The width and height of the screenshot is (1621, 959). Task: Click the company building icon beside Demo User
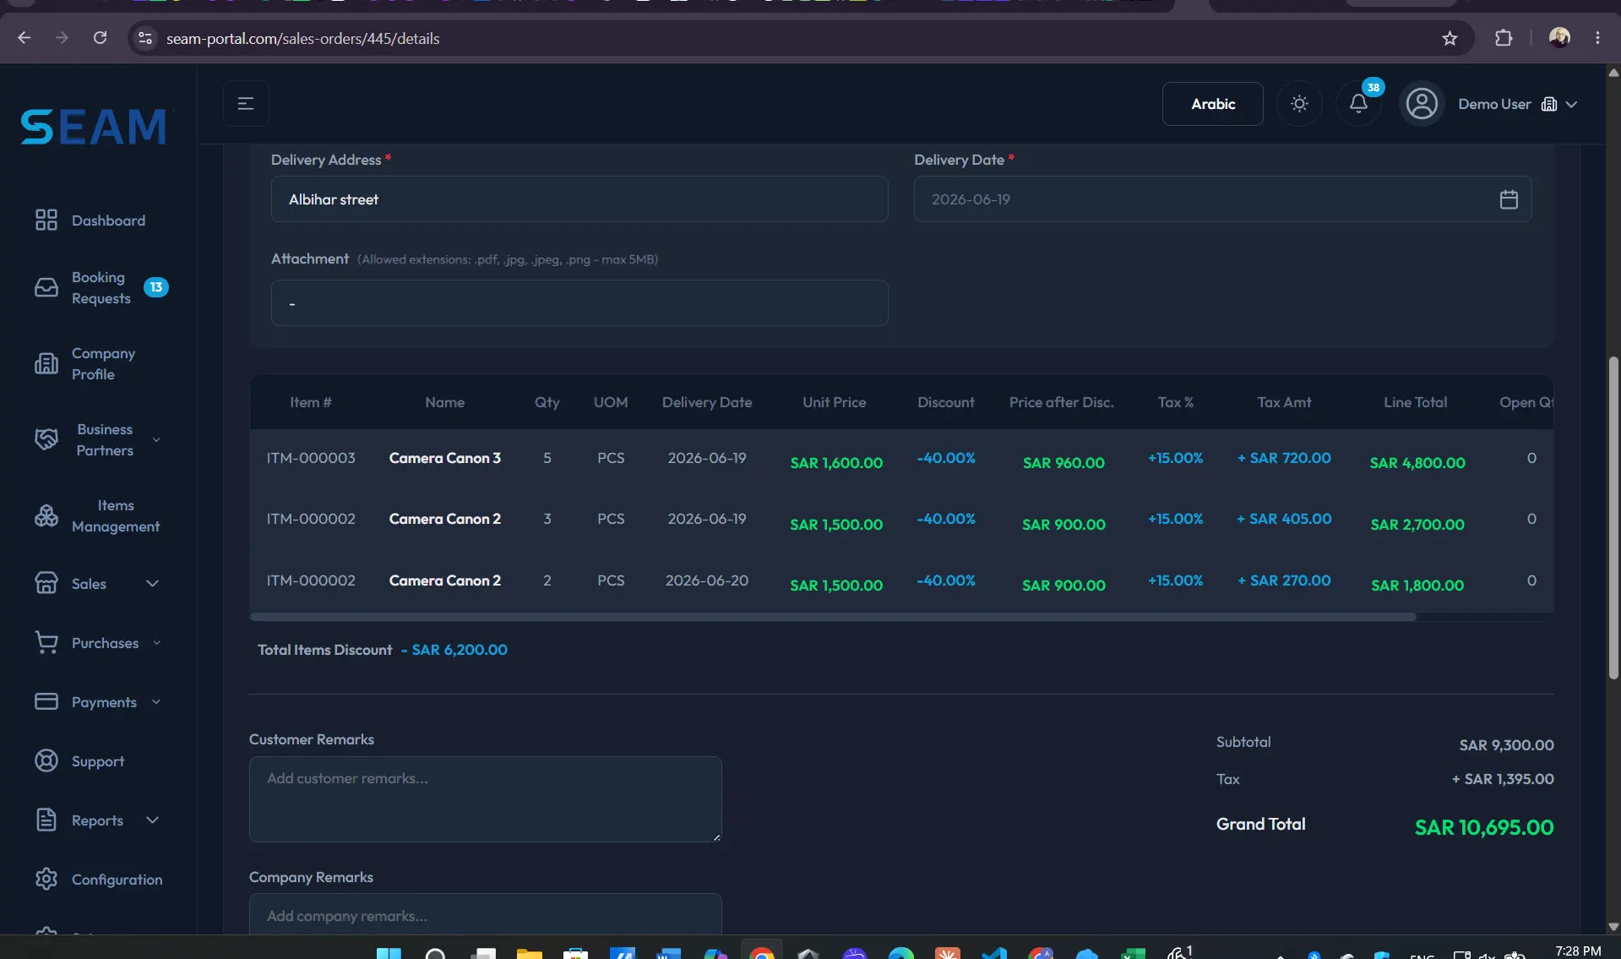point(1549,104)
